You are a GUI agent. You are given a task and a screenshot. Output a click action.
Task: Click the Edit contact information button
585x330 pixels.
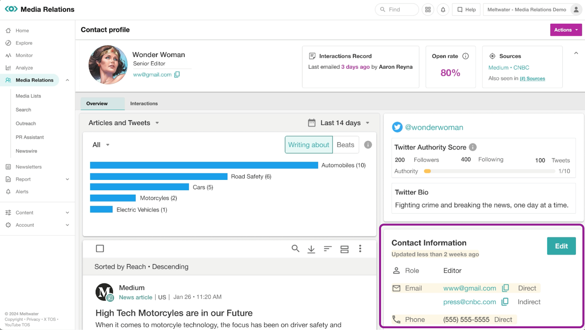561,246
